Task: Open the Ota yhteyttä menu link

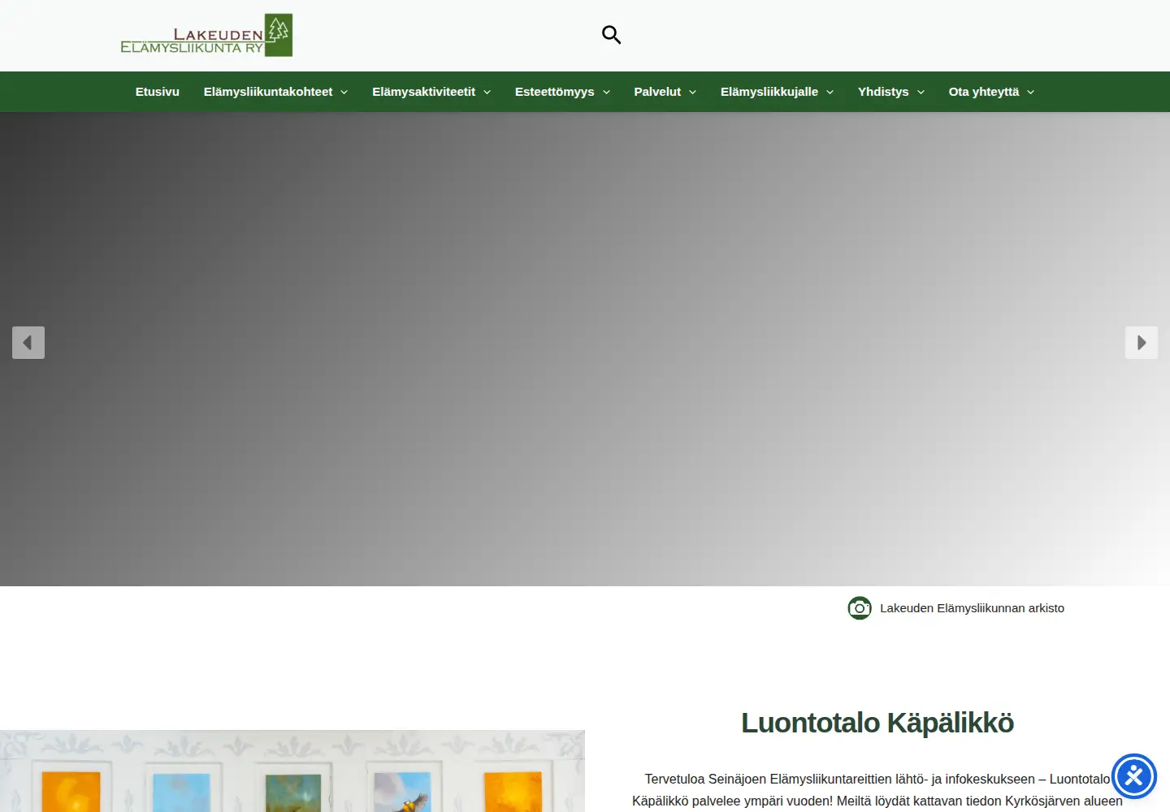Action: tap(983, 92)
